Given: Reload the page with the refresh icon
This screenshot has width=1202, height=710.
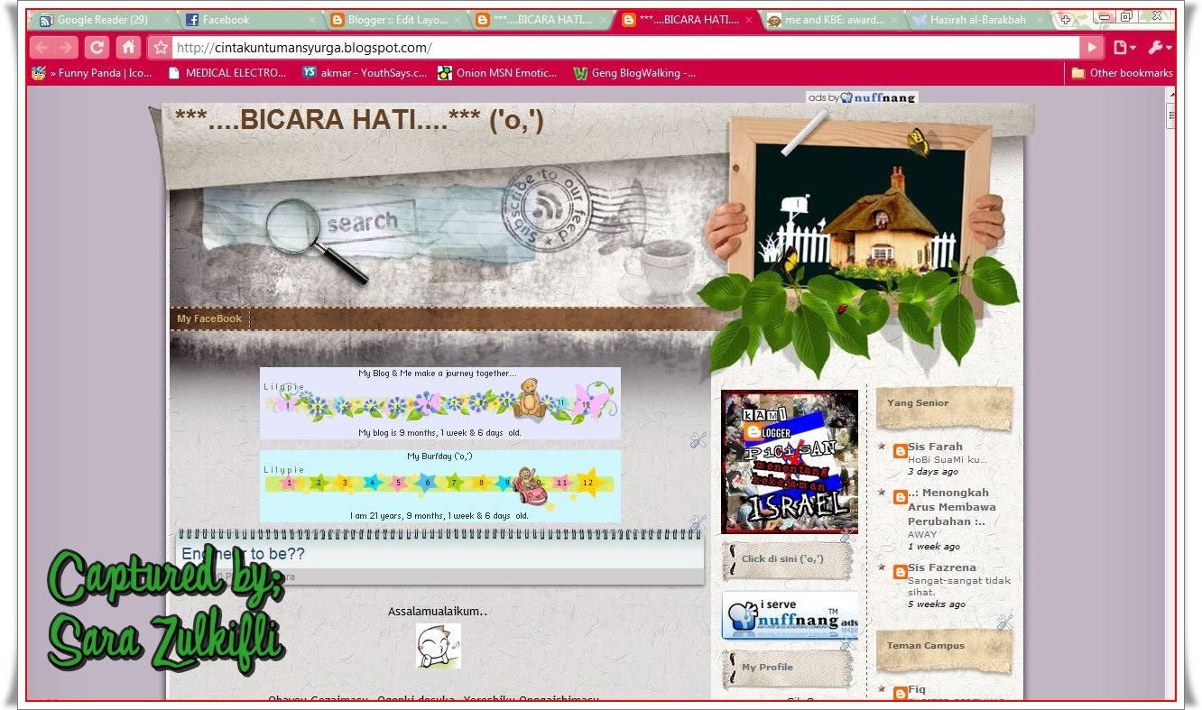Looking at the screenshot, I should [97, 48].
